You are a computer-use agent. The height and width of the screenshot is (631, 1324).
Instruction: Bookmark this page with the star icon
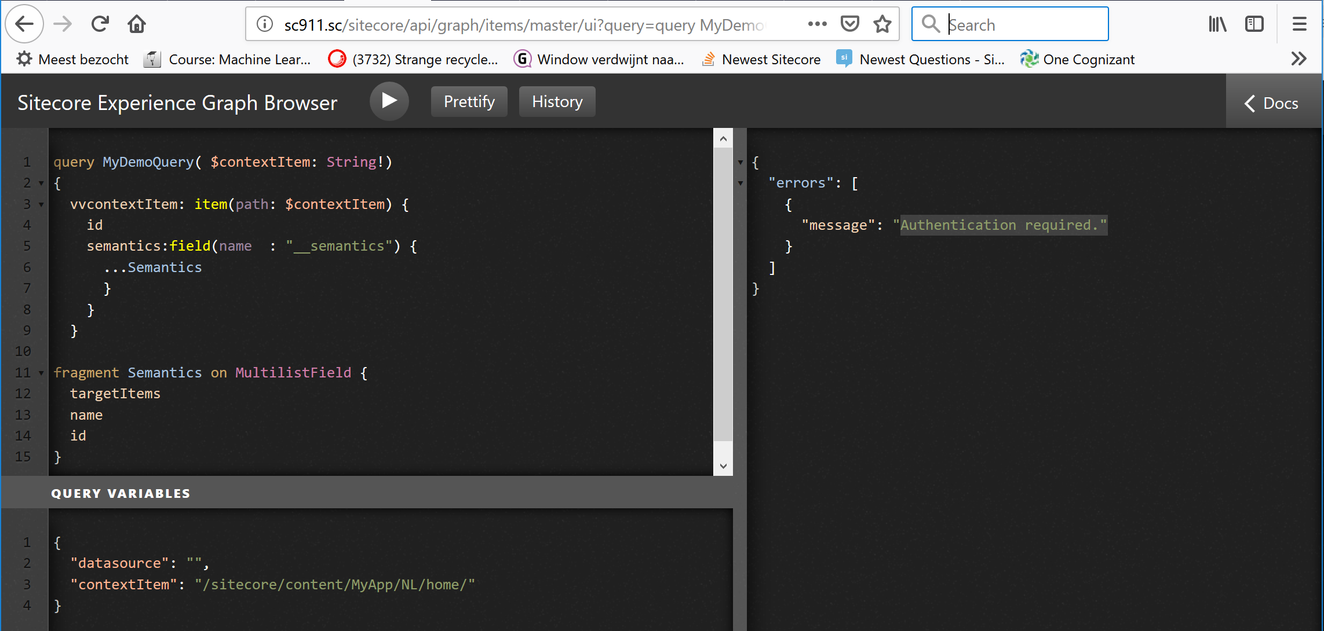click(x=882, y=24)
